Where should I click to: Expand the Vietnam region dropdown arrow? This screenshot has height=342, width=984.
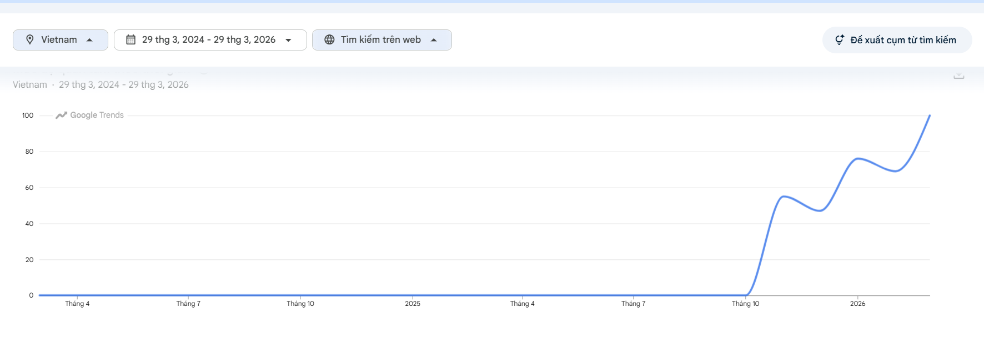[x=89, y=40]
